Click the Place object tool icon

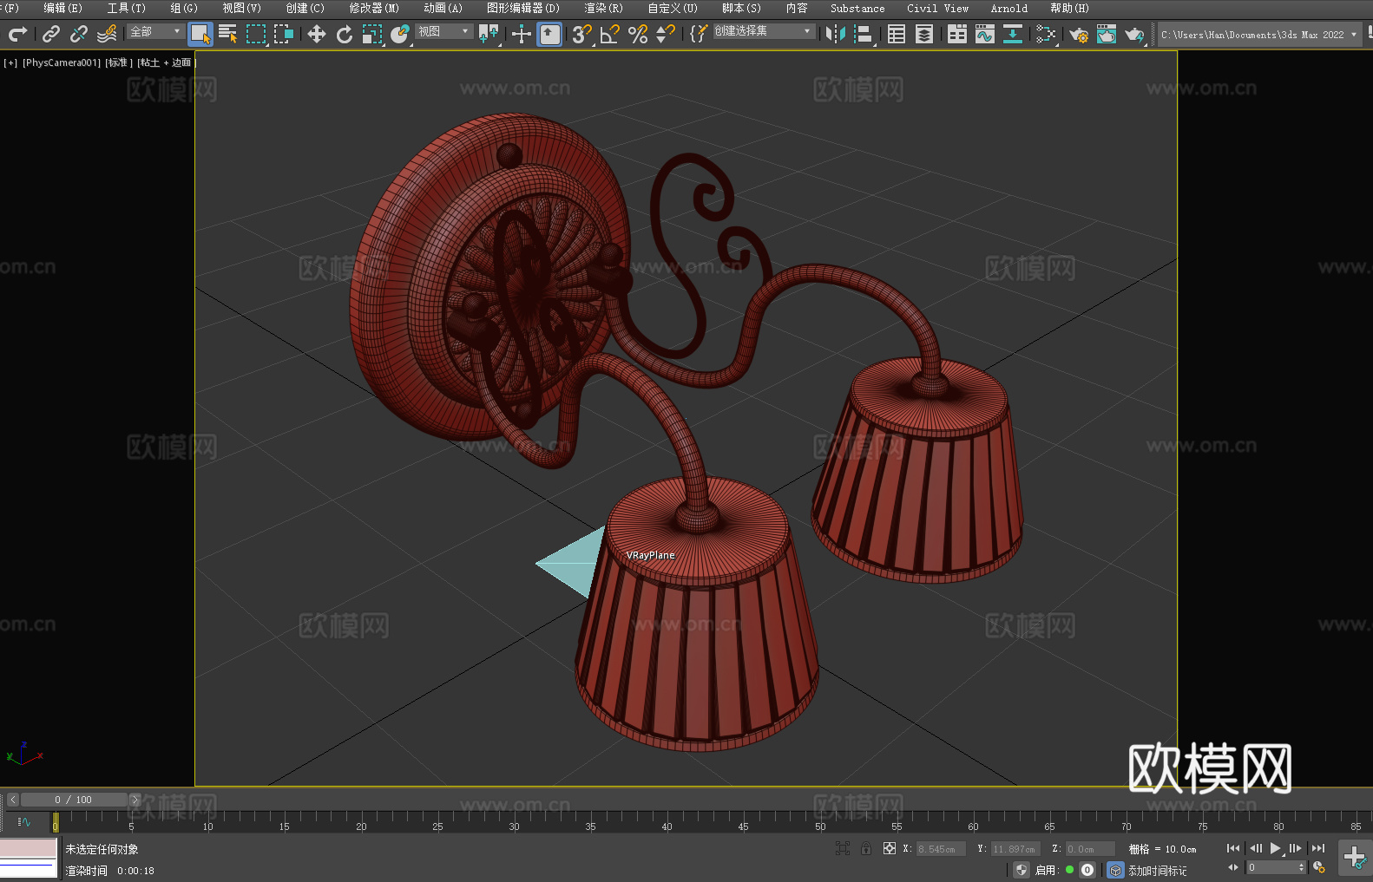click(x=400, y=34)
